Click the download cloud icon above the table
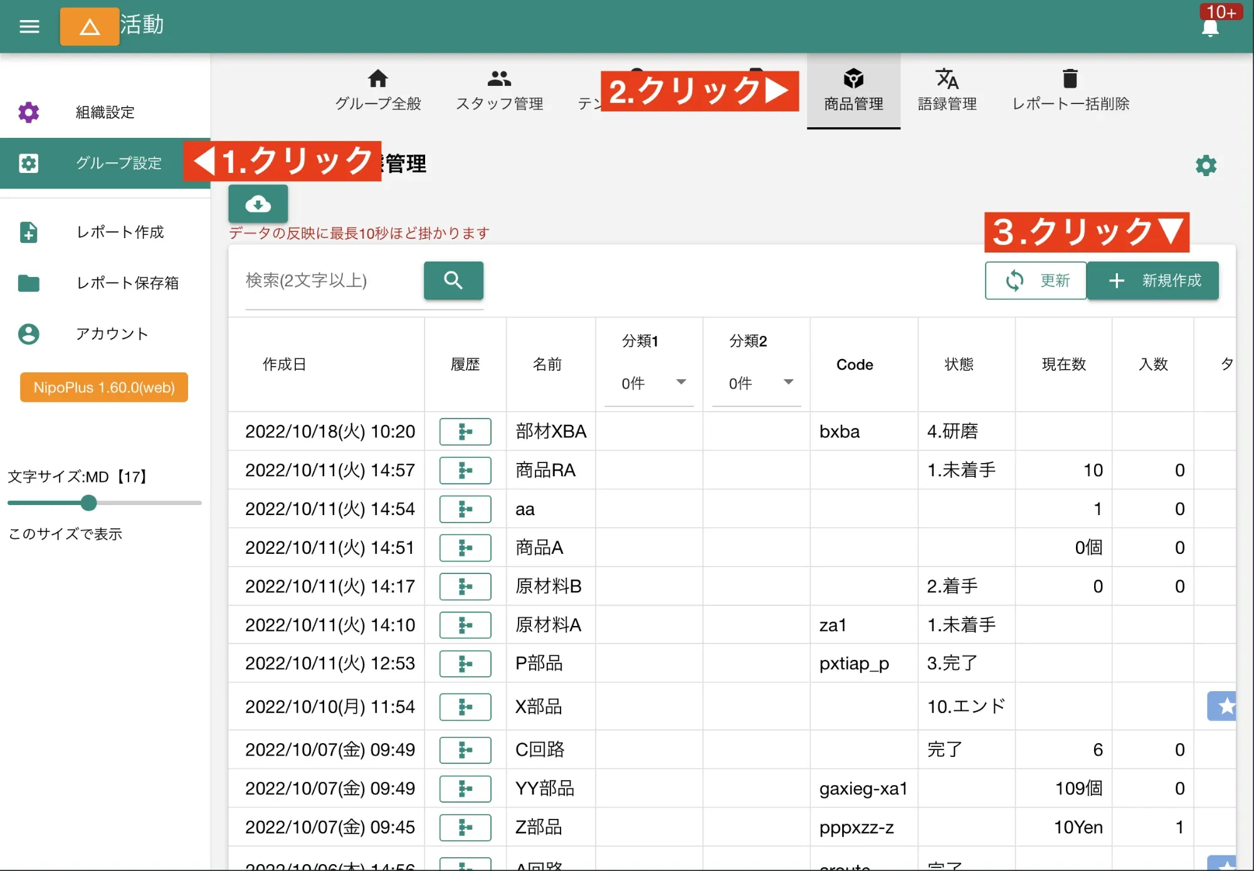Viewport: 1254px width, 871px height. coord(258,204)
